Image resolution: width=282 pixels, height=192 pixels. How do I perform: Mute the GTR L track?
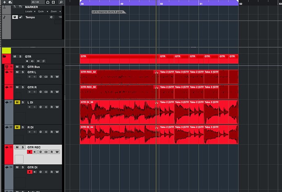click(17, 72)
